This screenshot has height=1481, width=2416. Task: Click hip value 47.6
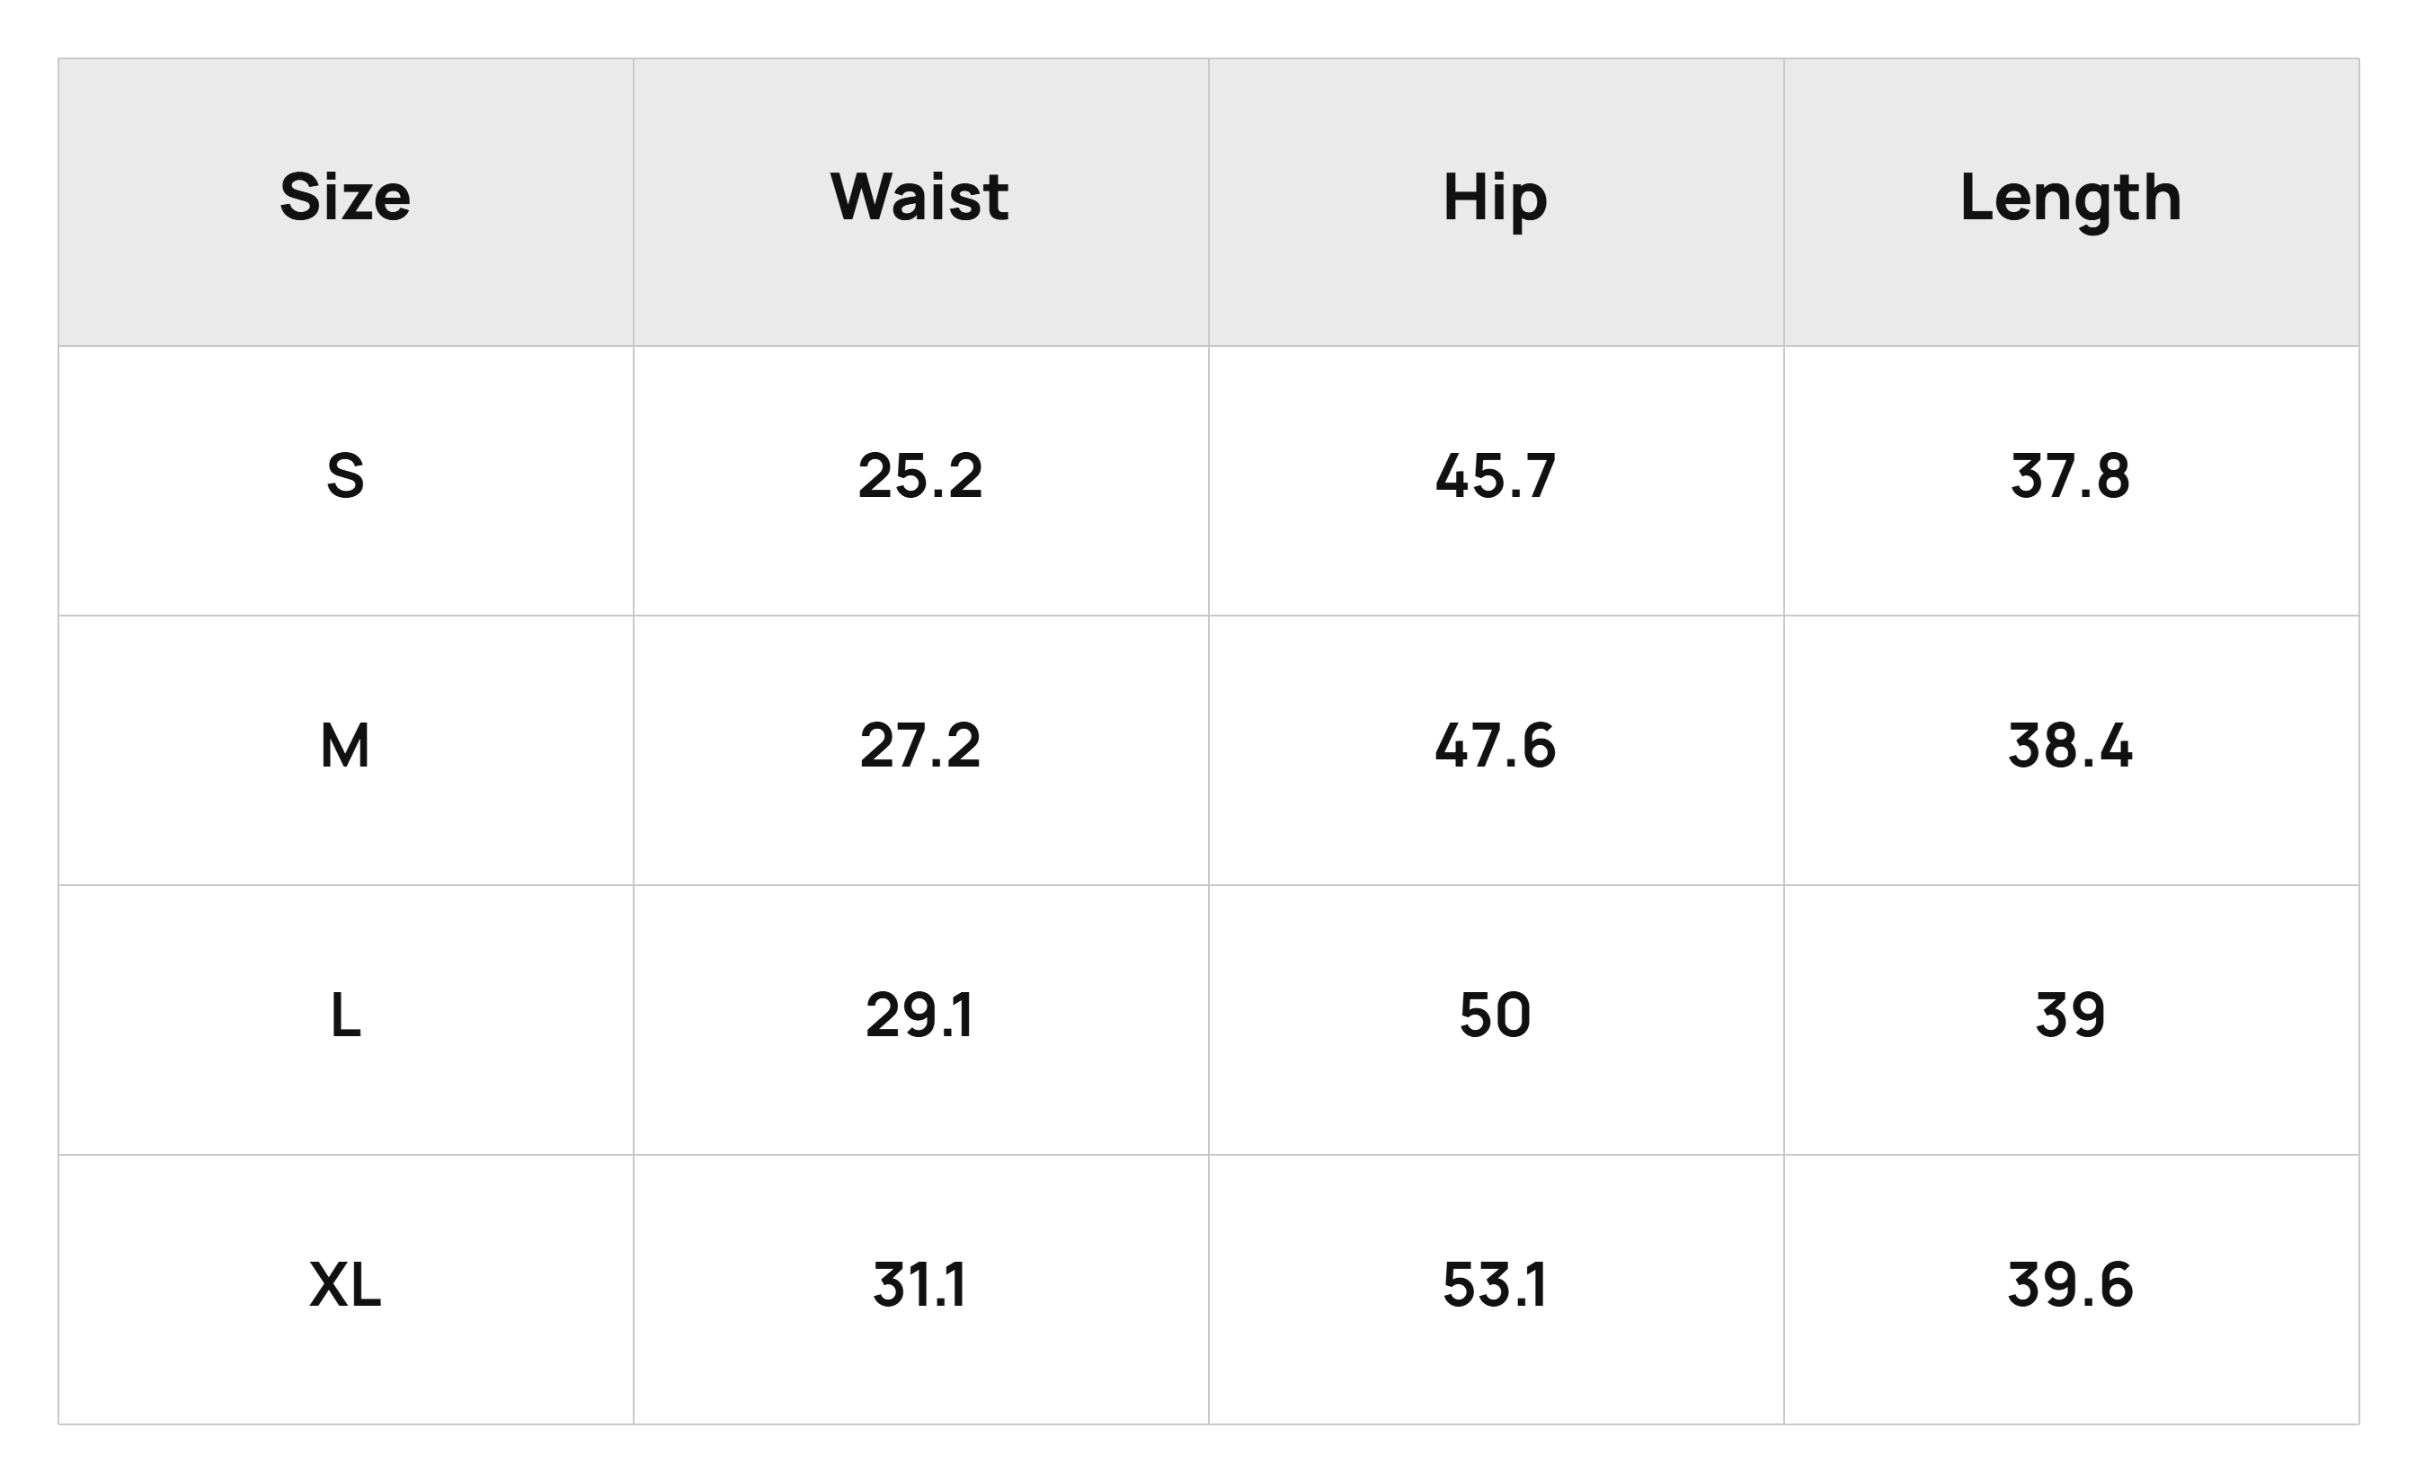point(1496,746)
